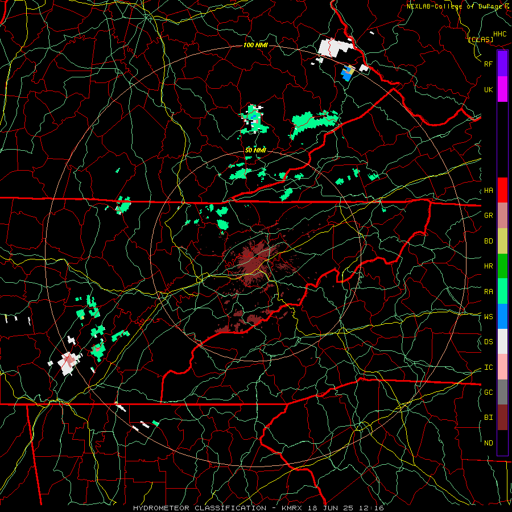Click the HYDROMETEOR CLASSIFICATION title text

200,508
